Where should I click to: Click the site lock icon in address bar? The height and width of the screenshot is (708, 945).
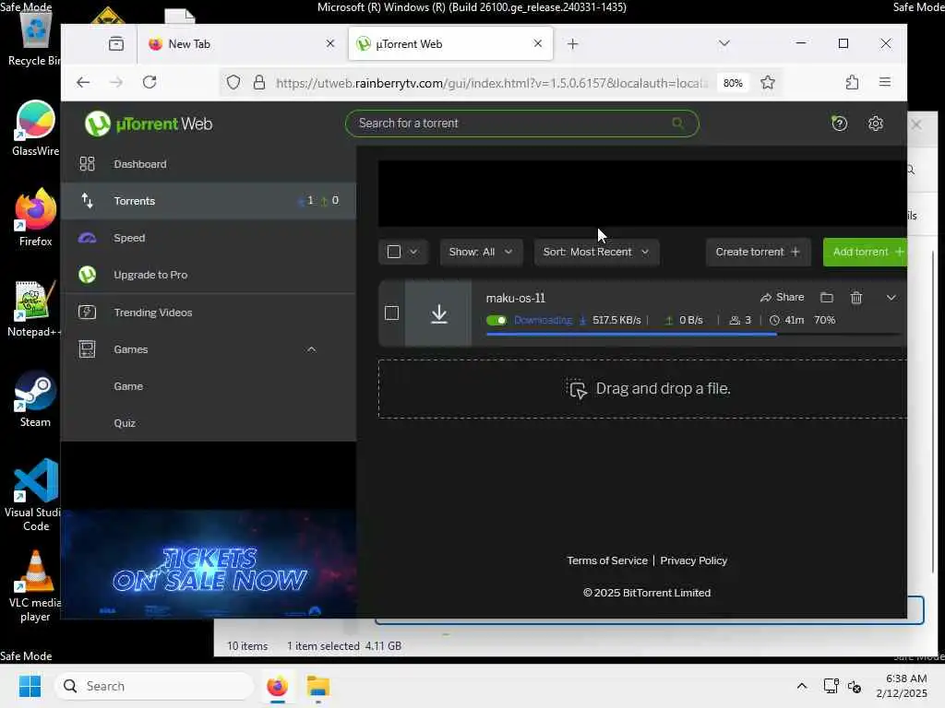pyautogui.click(x=259, y=82)
